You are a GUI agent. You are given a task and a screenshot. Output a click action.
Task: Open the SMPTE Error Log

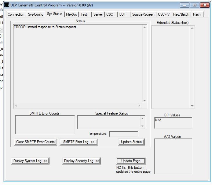79,142
